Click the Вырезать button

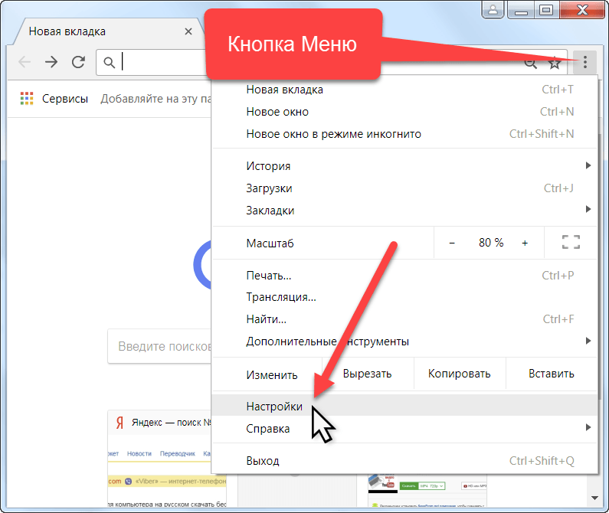tap(368, 374)
